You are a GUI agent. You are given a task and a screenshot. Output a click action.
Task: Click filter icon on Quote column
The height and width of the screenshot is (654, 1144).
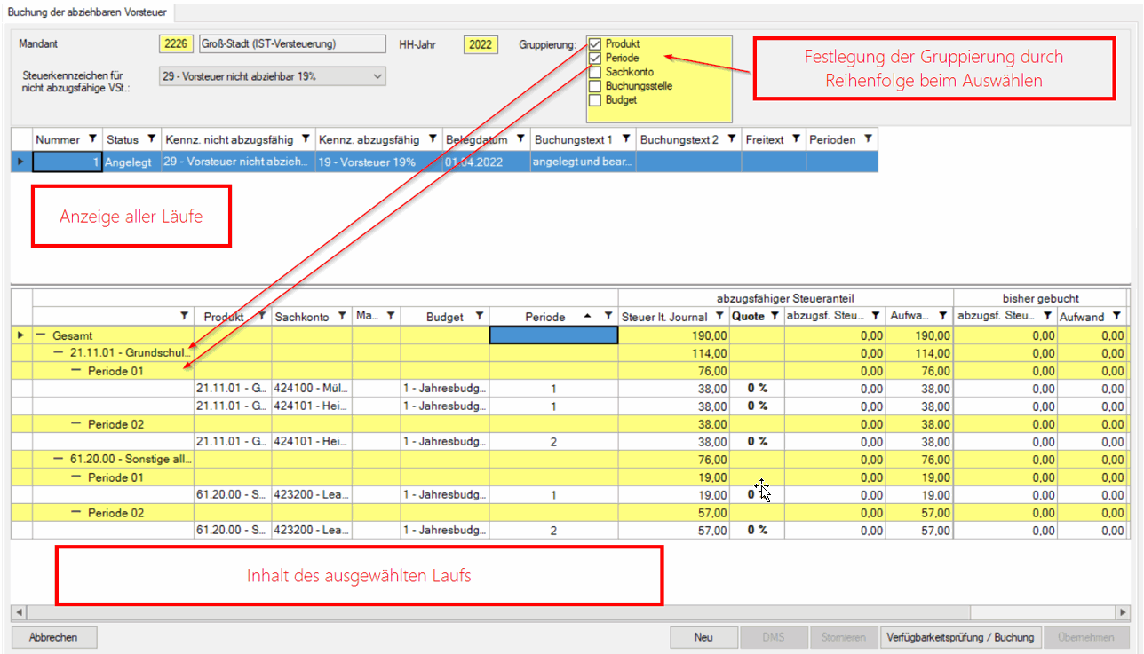point(774,316)
